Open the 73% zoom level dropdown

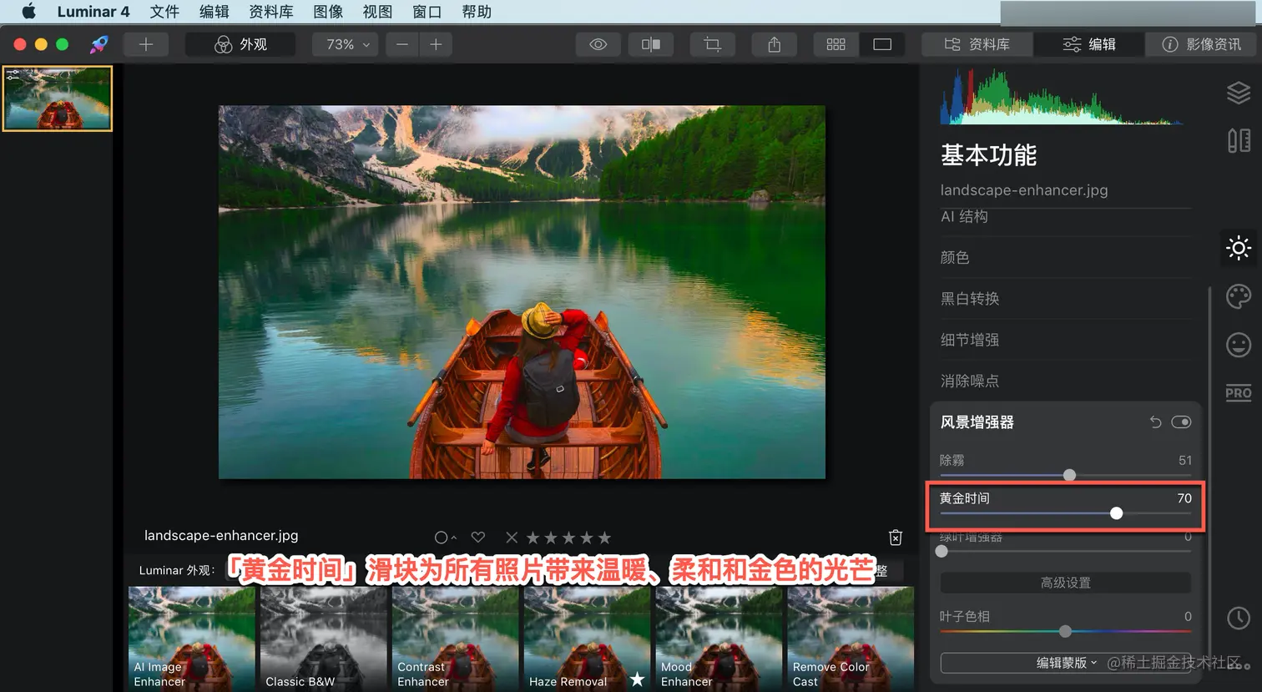(346, 44)
